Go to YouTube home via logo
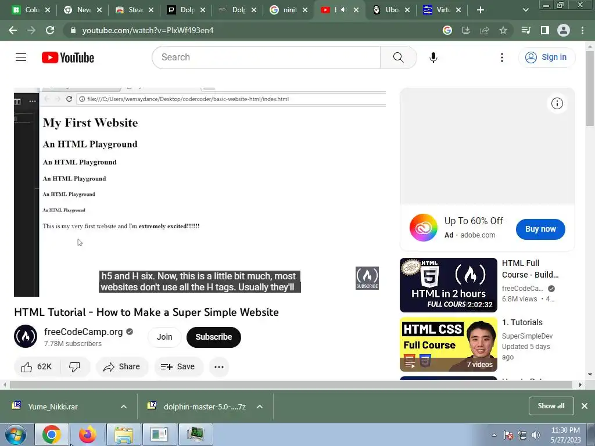The image size is (595, 446). point(68,57)
